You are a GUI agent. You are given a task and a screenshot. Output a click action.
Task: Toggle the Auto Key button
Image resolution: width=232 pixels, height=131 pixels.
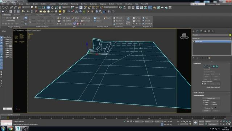[x=201, y=122]
